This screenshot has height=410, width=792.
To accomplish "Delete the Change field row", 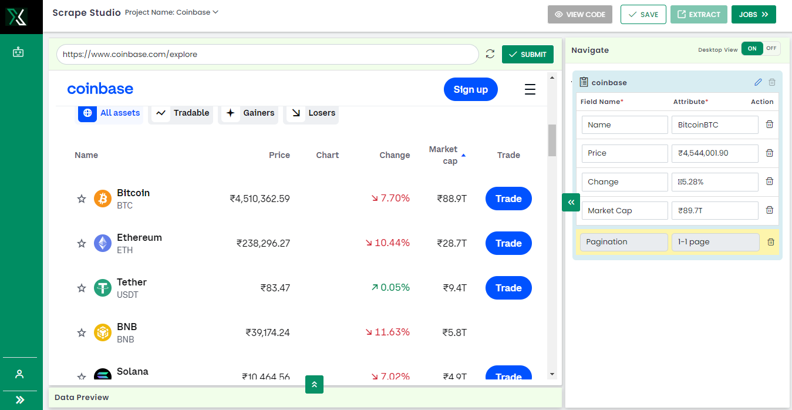I will tap(770, 182).
